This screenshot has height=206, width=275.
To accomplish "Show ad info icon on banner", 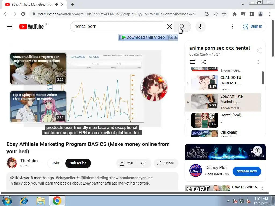I will [x=257, y=151].
